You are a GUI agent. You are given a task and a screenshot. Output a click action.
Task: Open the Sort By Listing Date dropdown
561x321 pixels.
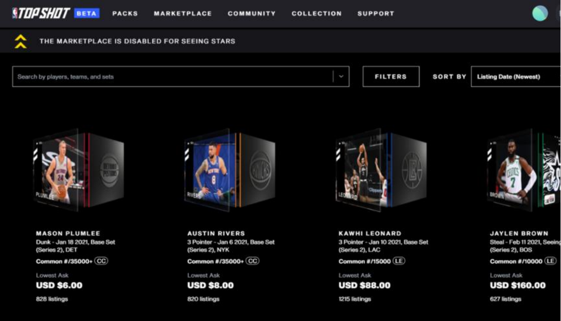pyautogui.click(x=516, y=77)
